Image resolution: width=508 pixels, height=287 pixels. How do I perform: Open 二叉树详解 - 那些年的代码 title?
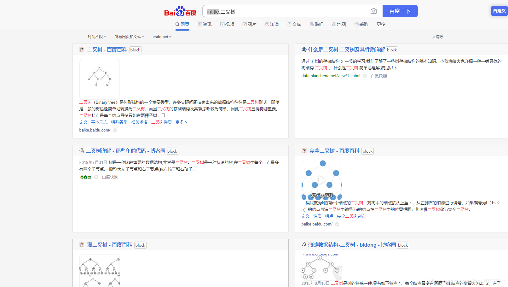coord(126,151)
